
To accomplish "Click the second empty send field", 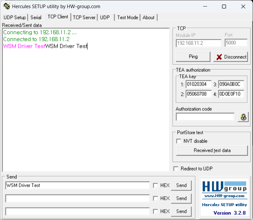I will (77, 199).
